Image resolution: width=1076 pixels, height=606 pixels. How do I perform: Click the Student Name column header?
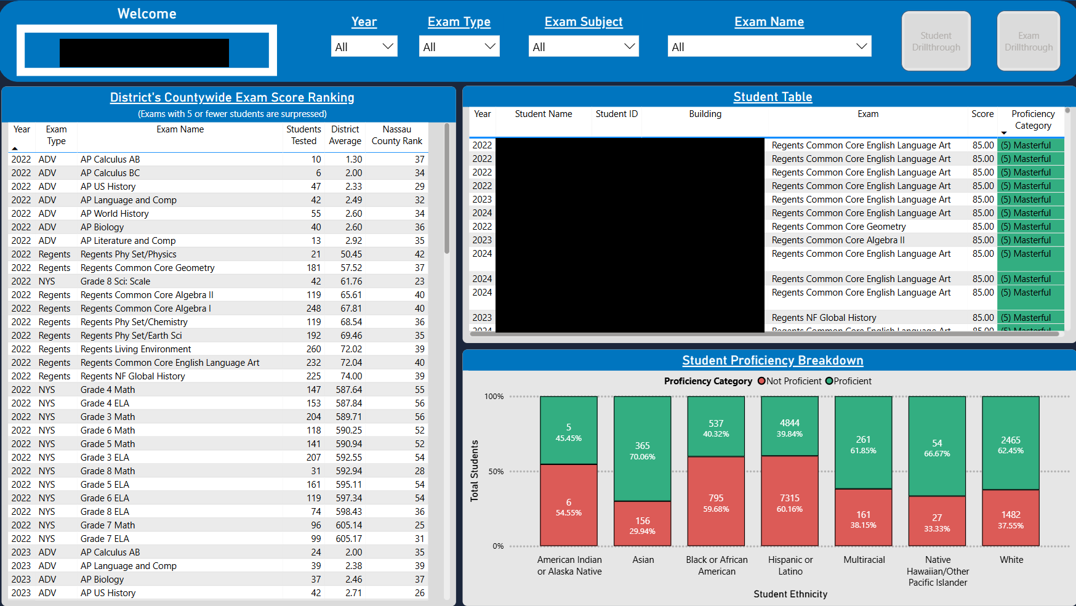(x=544, y=114)
